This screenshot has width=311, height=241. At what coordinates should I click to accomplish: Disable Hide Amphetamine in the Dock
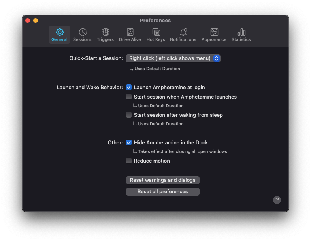pyautogui.click(x=129, y=142)
